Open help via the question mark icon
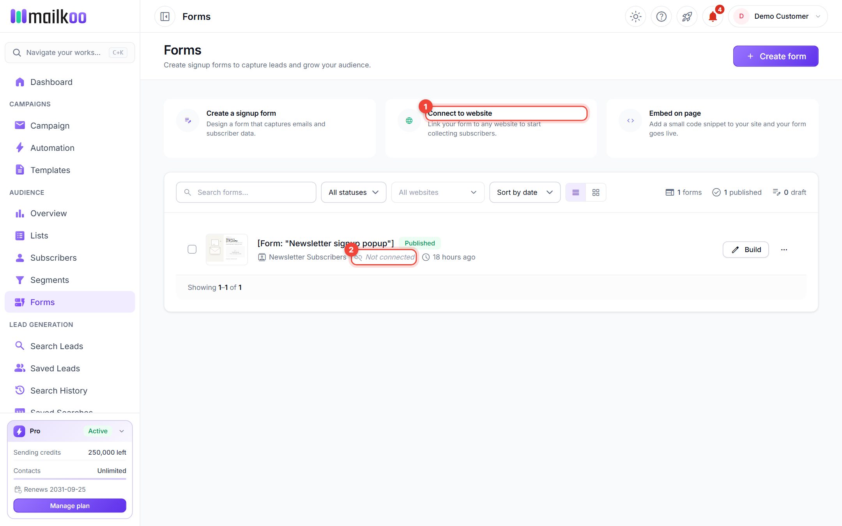This screenshot has width=842, height=526. click(661, 16)
